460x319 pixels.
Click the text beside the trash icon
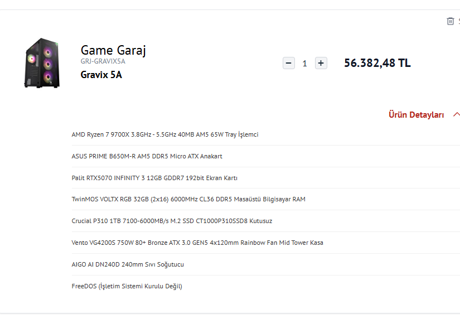[458, 21]
